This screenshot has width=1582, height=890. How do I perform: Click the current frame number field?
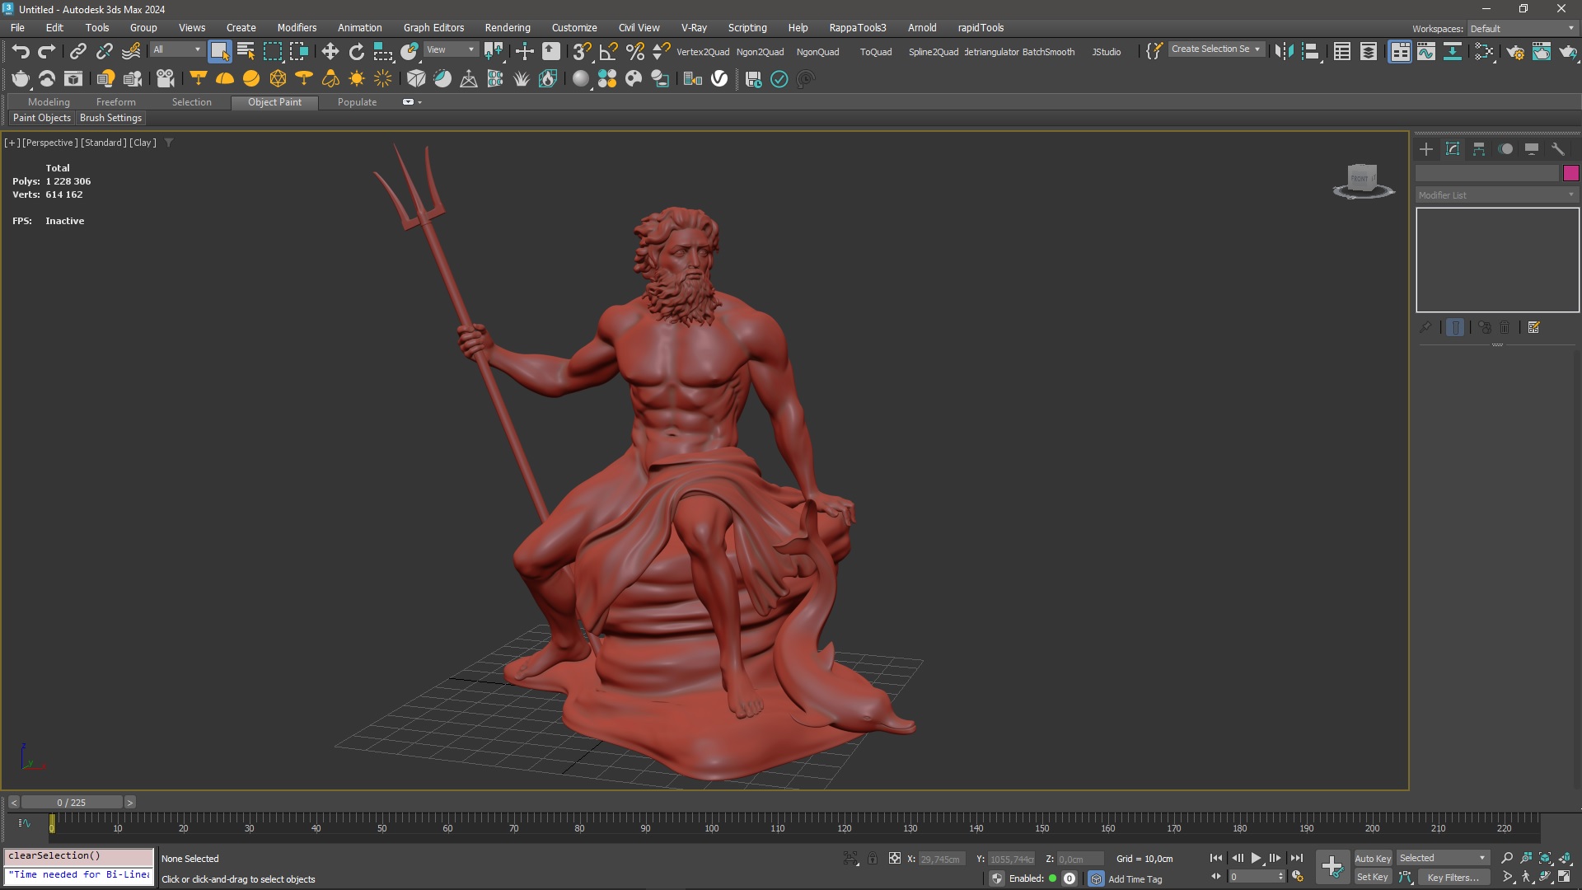pyautogui.click(x=1252, y=878)
